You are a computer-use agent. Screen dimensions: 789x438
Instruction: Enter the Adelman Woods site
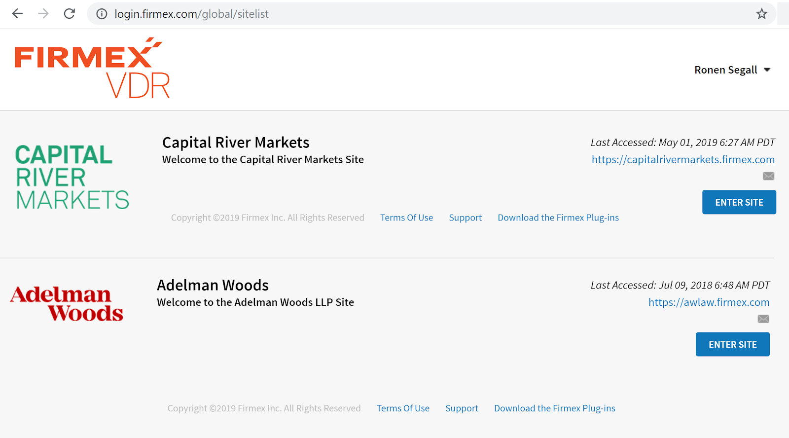pos(733,344)
